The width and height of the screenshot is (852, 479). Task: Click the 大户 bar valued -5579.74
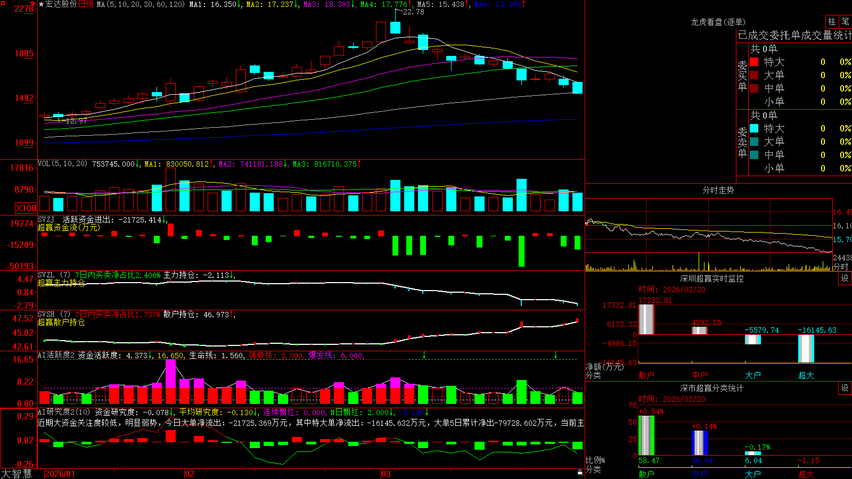click(752, 340)
